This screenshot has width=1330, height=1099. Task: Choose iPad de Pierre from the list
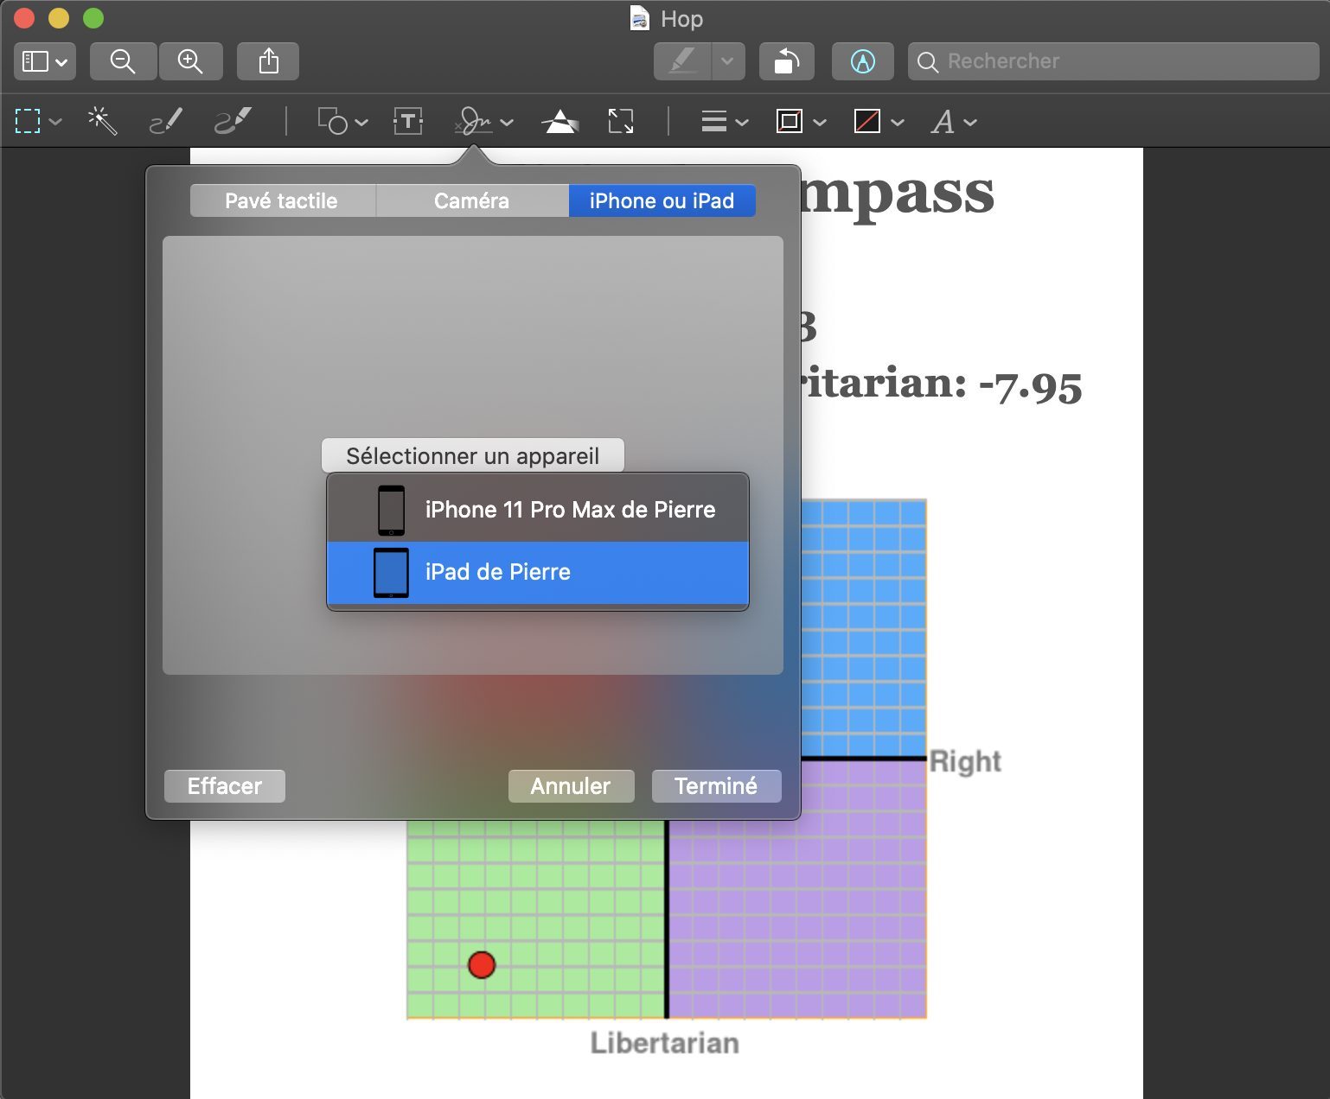[x=538, y=572]
